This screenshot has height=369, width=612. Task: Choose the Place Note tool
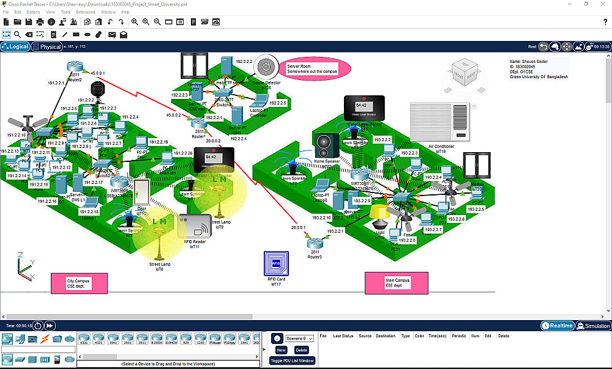coord(54,35)
